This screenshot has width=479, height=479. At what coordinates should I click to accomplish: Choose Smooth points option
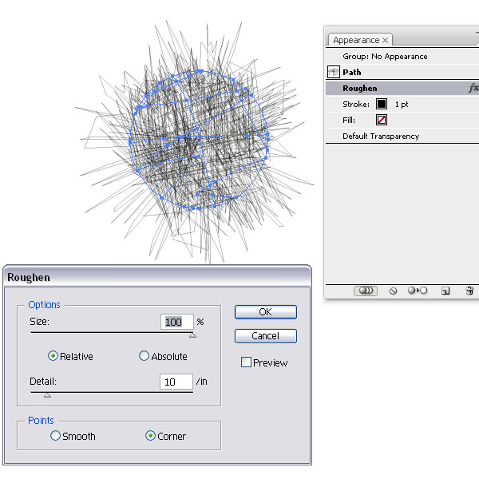(x=55, y=436)
